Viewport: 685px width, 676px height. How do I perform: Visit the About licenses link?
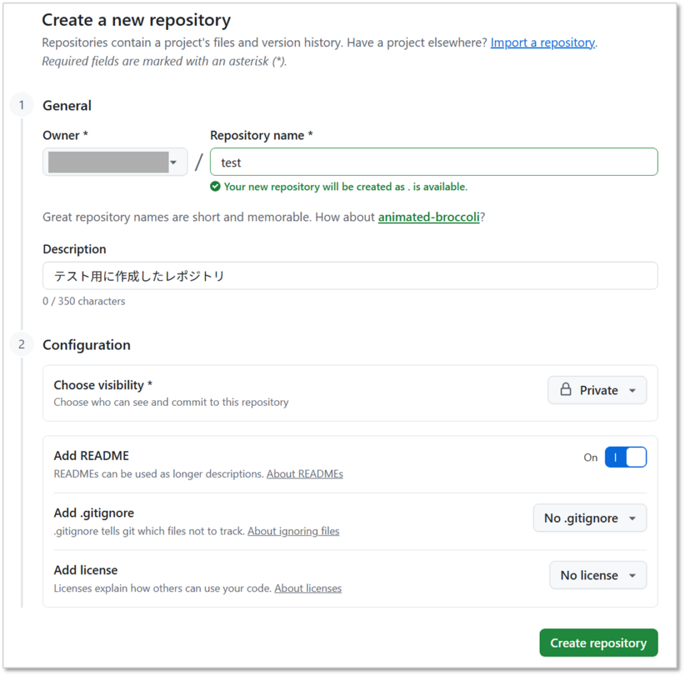(308, 588)
